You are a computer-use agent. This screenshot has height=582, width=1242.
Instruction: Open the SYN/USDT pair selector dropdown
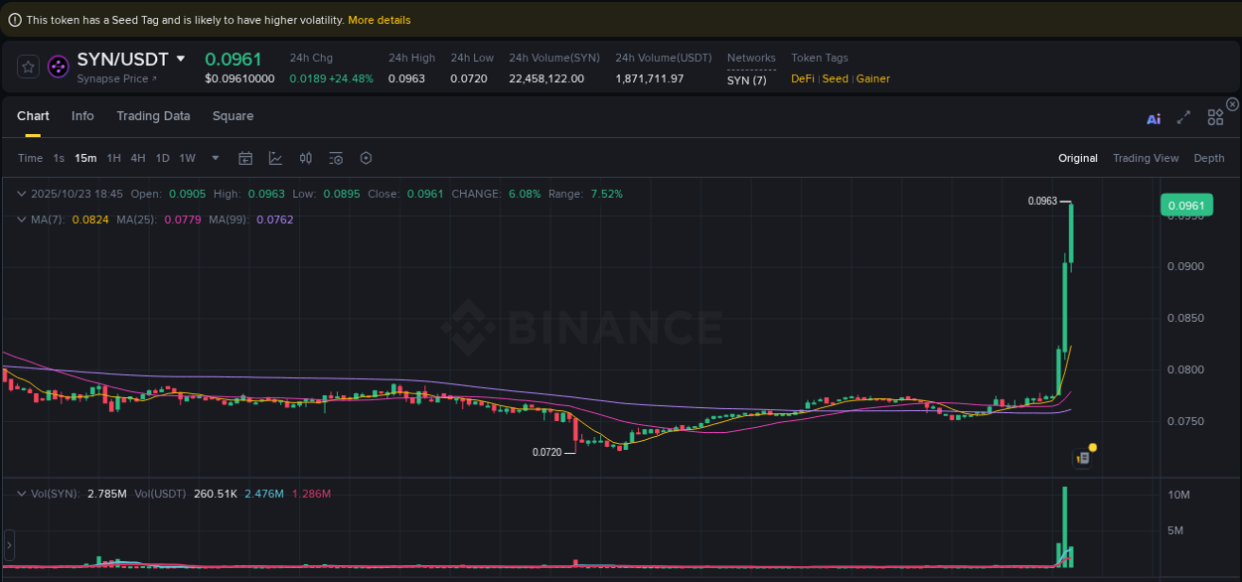181,60
